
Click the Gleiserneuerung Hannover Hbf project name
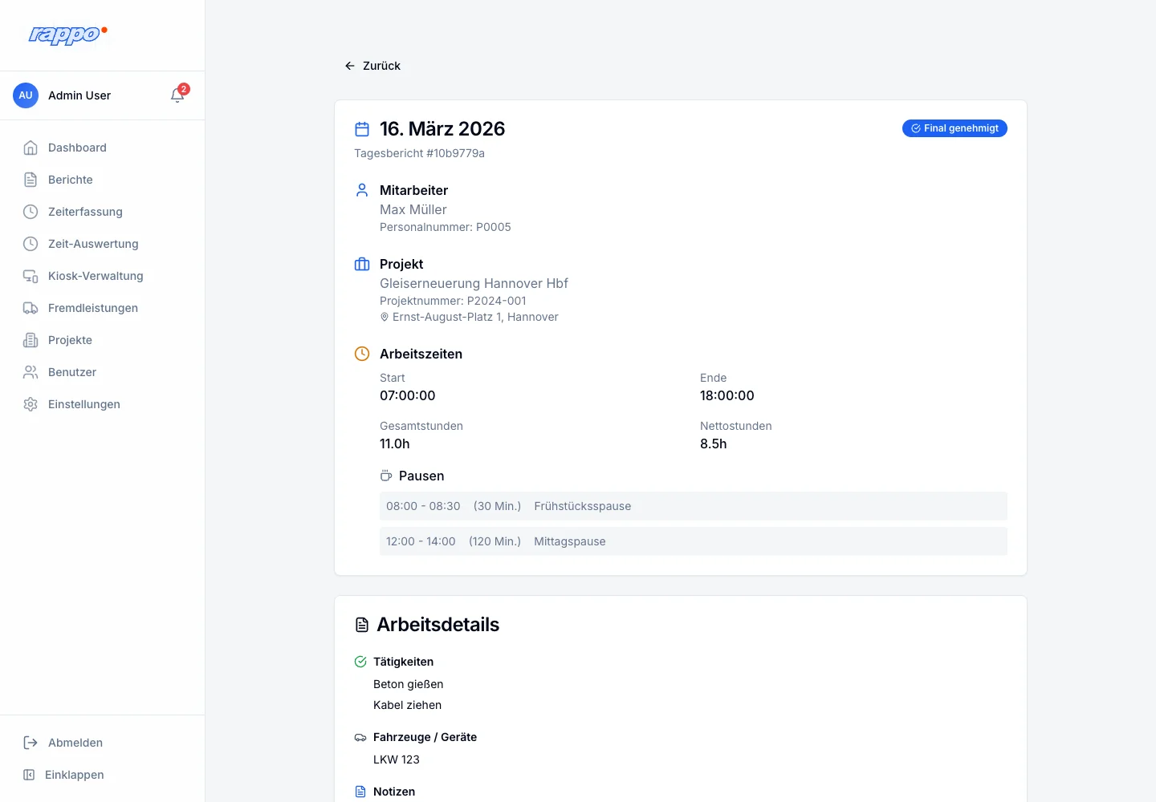pyautogui.click(x=474, y=283)
